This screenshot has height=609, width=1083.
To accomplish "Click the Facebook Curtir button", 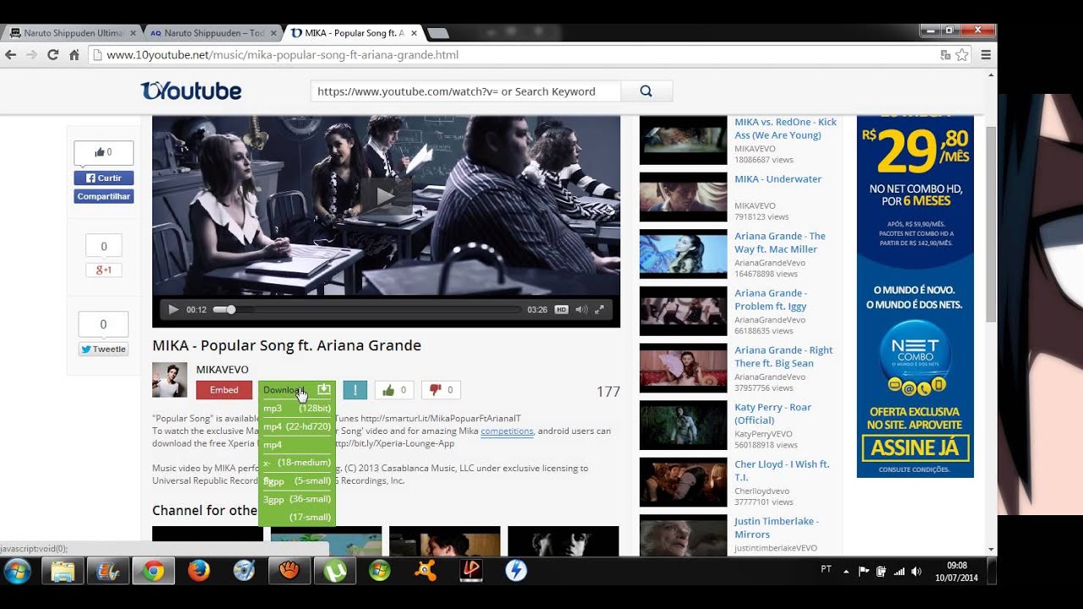I will [x=104, y=178].
